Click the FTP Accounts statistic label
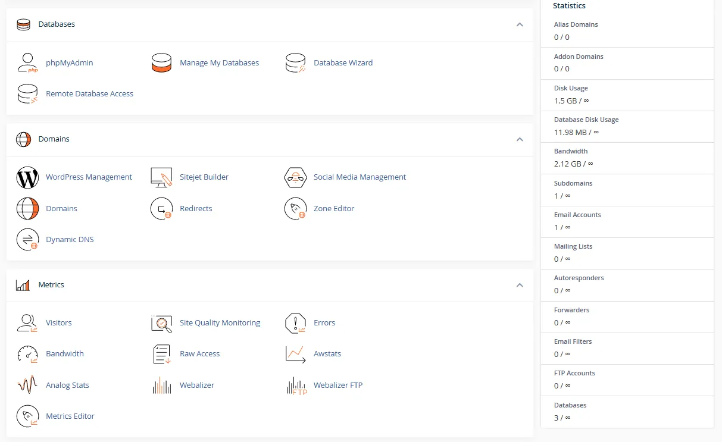722x442 pixels. point(574,373)
